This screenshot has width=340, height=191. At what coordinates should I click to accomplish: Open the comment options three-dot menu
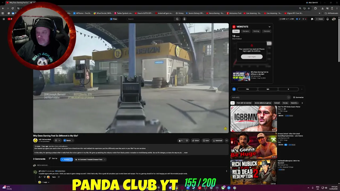[227, 171]
